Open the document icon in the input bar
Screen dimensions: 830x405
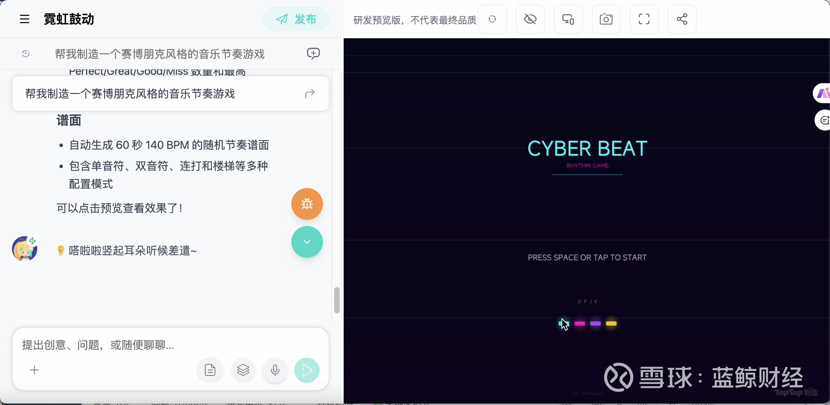210,370
